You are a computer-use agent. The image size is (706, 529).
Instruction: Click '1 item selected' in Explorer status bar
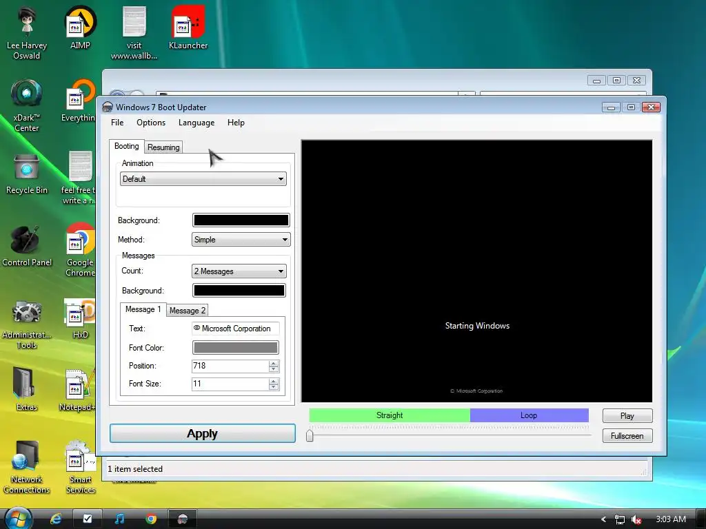pyautogui.click(x=135, y=468)
